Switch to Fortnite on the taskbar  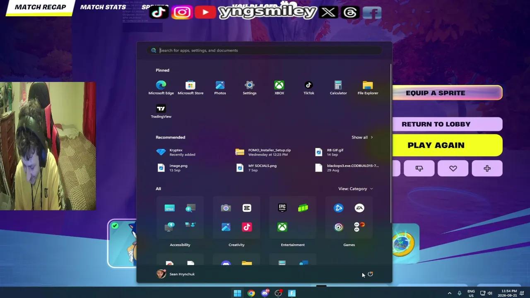click(292, 293)
